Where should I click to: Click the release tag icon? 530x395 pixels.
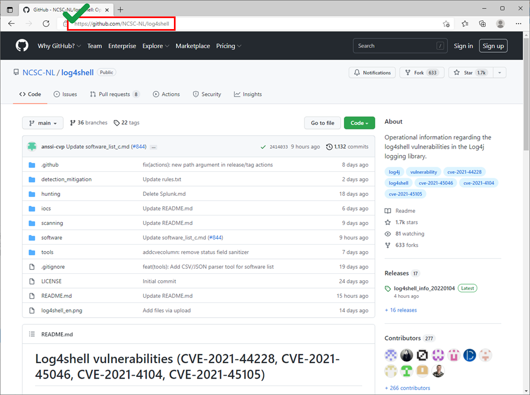coord(388,289)
